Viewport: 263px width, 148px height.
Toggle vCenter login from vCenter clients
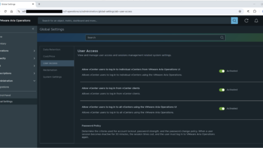[x=222, y=90]
